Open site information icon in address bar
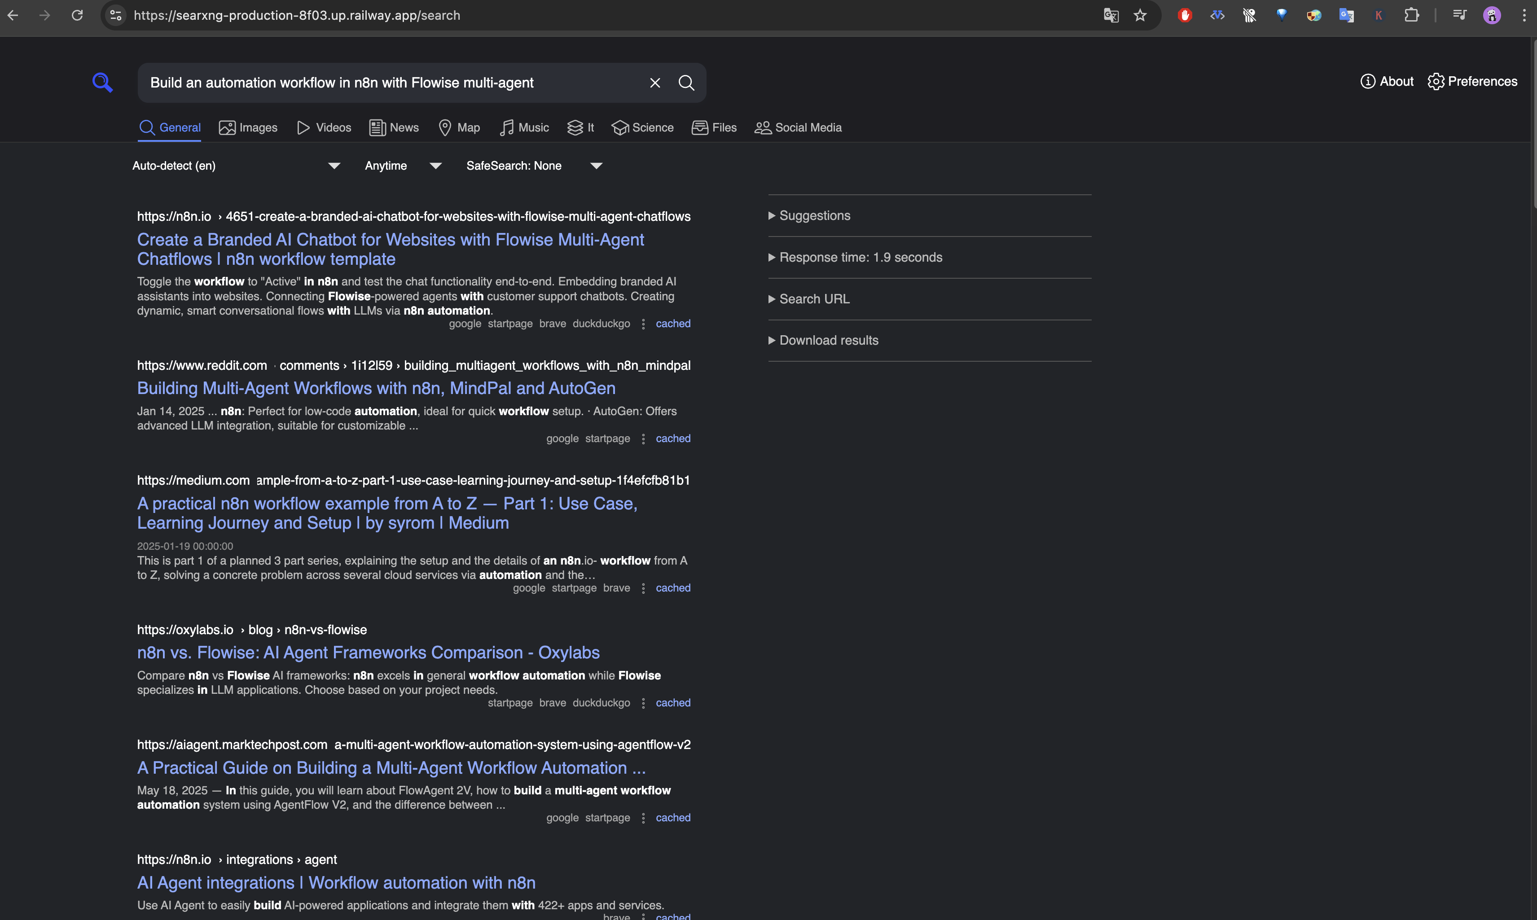 tap(115, 15)
